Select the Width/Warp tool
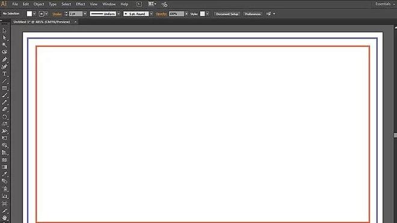397x223 pixels. [x=4, y=131]
